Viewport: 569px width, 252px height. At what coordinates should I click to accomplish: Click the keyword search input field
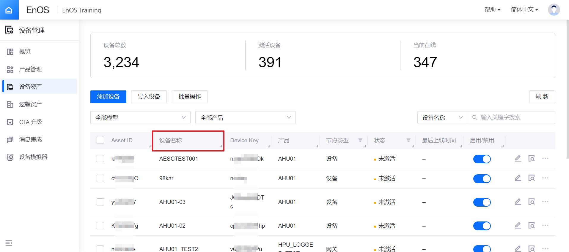click(x=516, y=117)
